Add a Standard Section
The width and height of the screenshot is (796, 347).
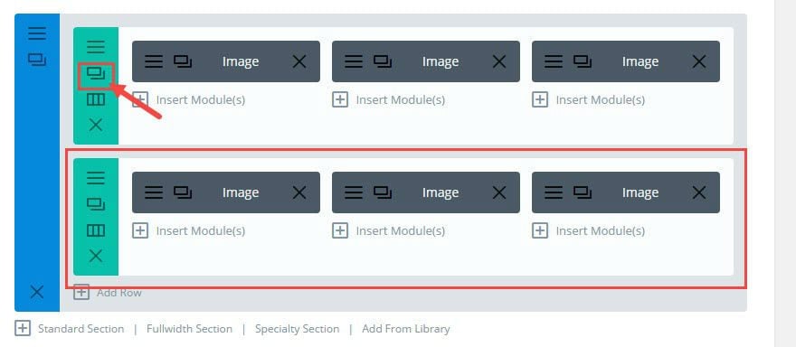tap(70, 329)
